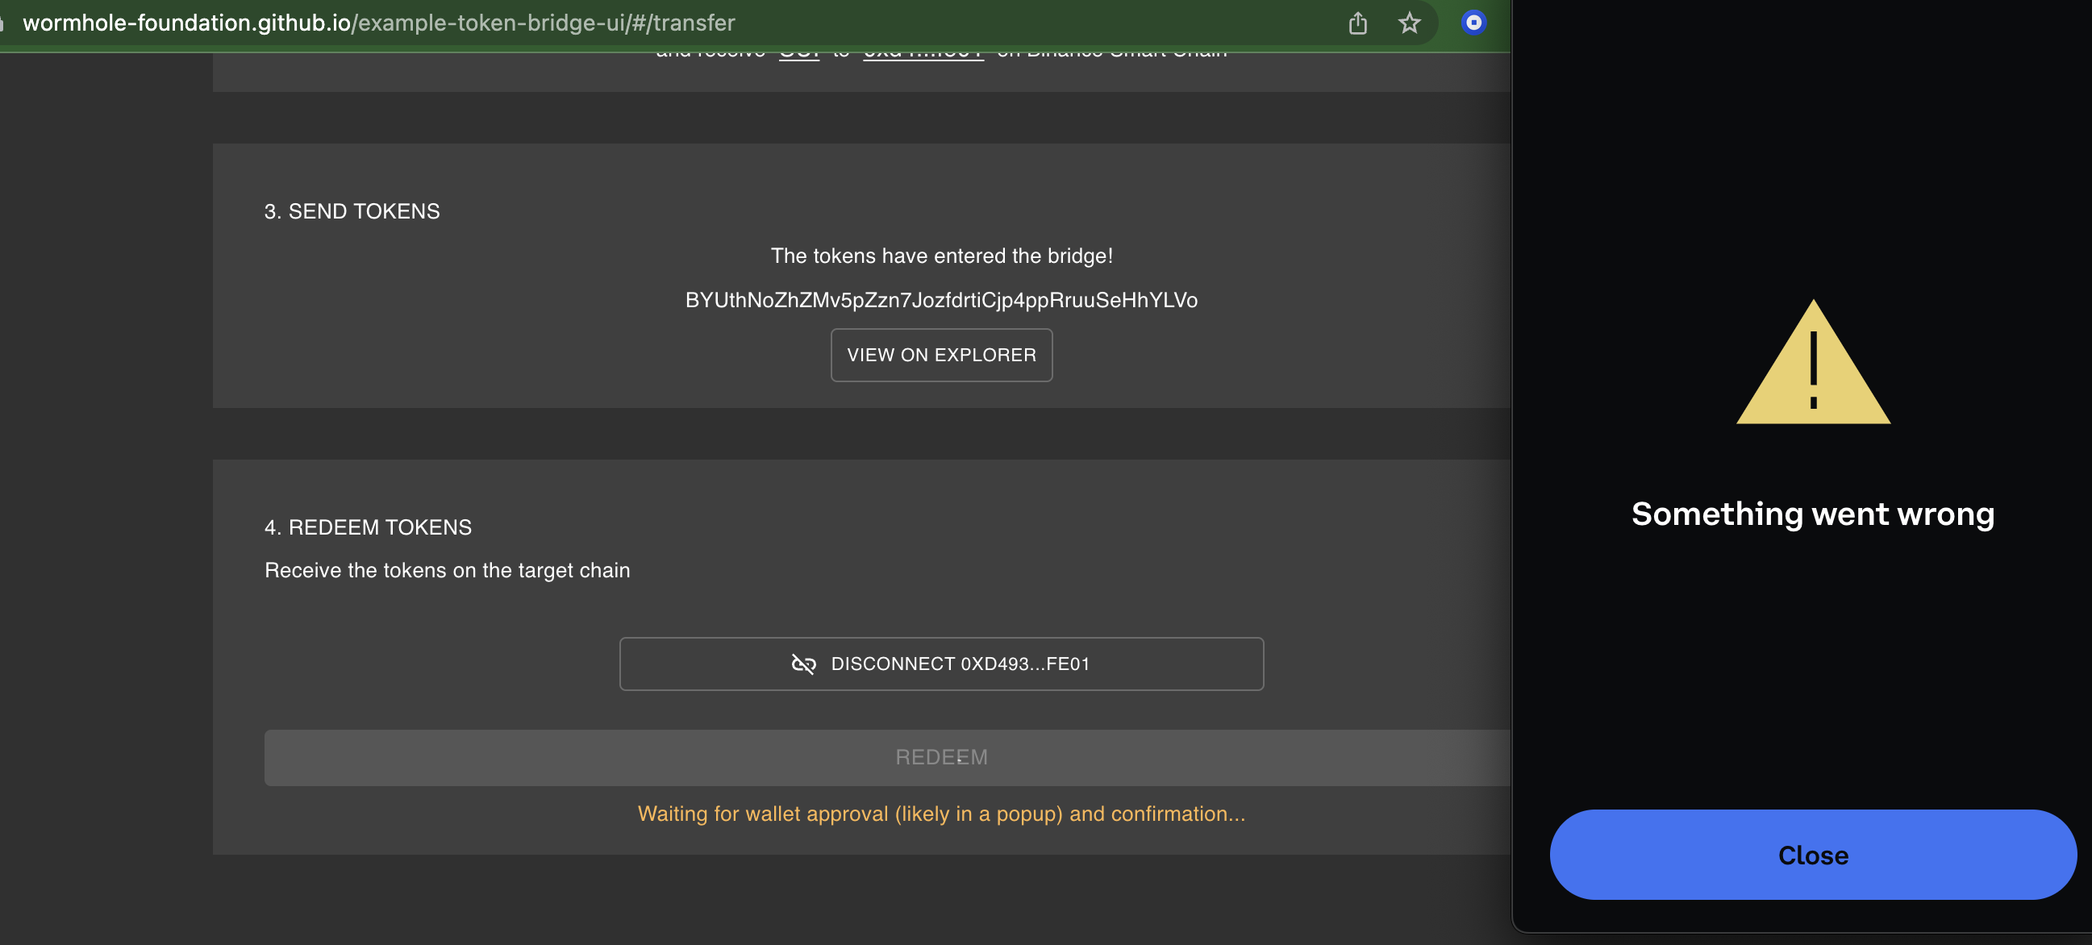Click the 'Waiting for wallet approval' status message
Image resolution: width=2092 pixels, height=945 pixels.
pyautogui.click(x=941, y=814)
